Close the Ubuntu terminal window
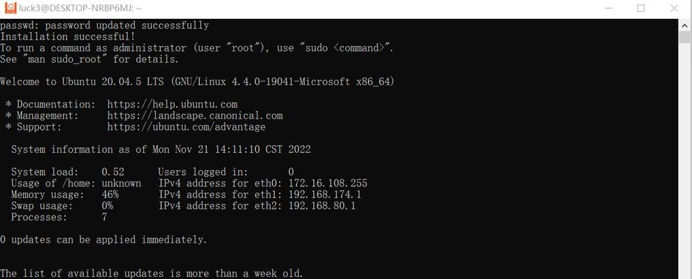 tap(674, 8)
